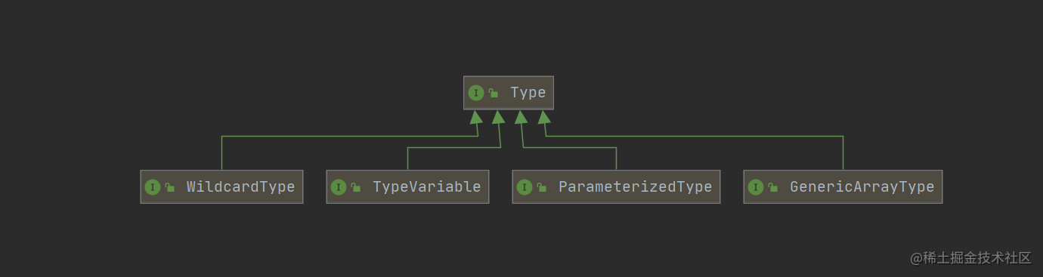Screen dimensions: 1043x277
Task: Click the public lock icon on TypeVariable
Action: click(356, 188)
